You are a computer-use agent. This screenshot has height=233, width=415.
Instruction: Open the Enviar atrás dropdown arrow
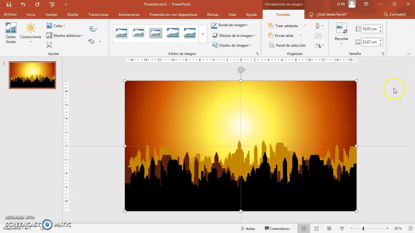[300, 36]
